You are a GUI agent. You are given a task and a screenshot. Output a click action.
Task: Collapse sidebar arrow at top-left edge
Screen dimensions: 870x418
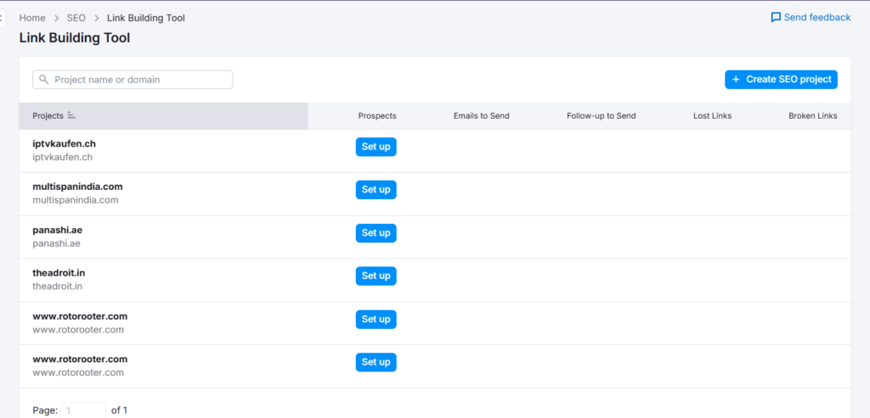[x=2, y=18]
